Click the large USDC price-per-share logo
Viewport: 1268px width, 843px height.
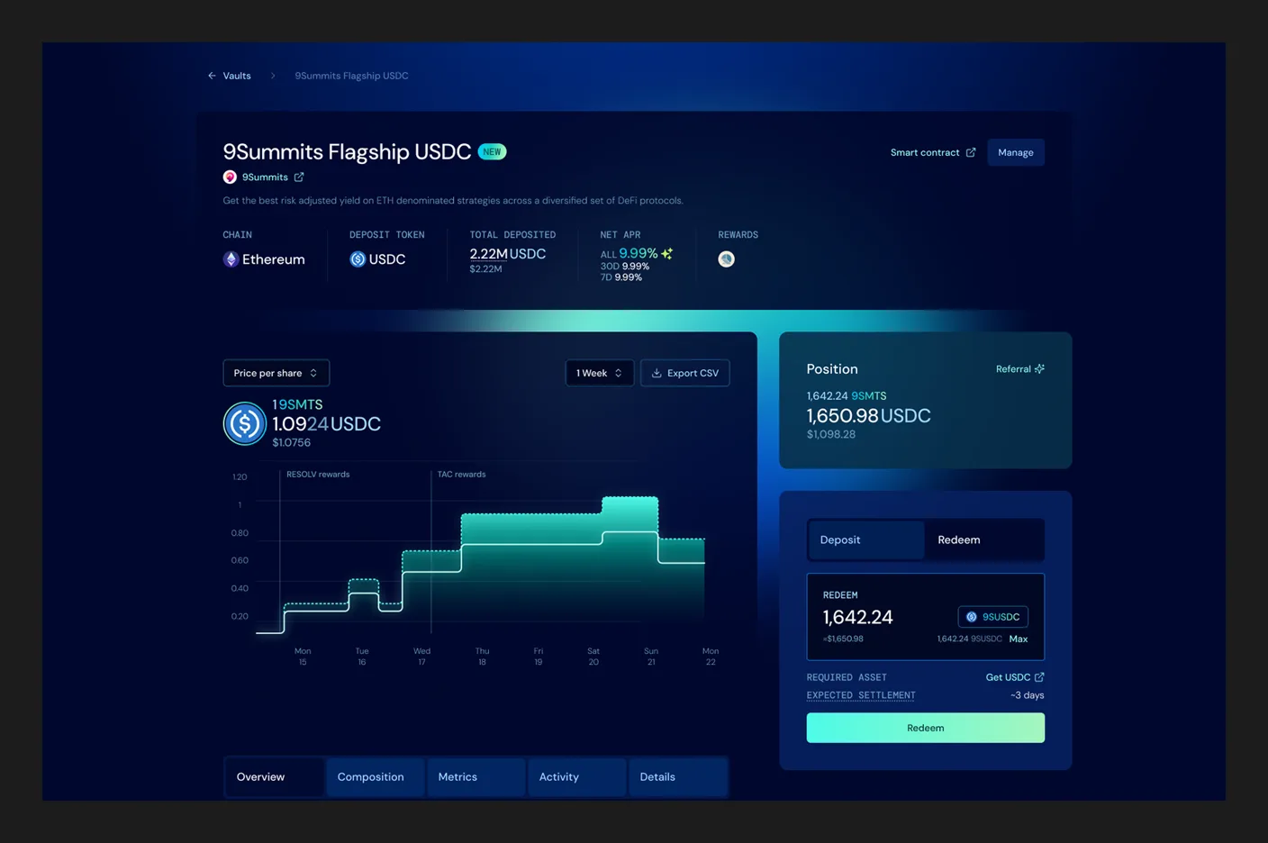point(244,423)
